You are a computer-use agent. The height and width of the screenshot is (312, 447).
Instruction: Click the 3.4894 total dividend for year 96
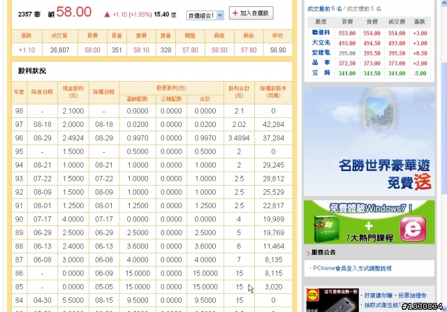239,138
